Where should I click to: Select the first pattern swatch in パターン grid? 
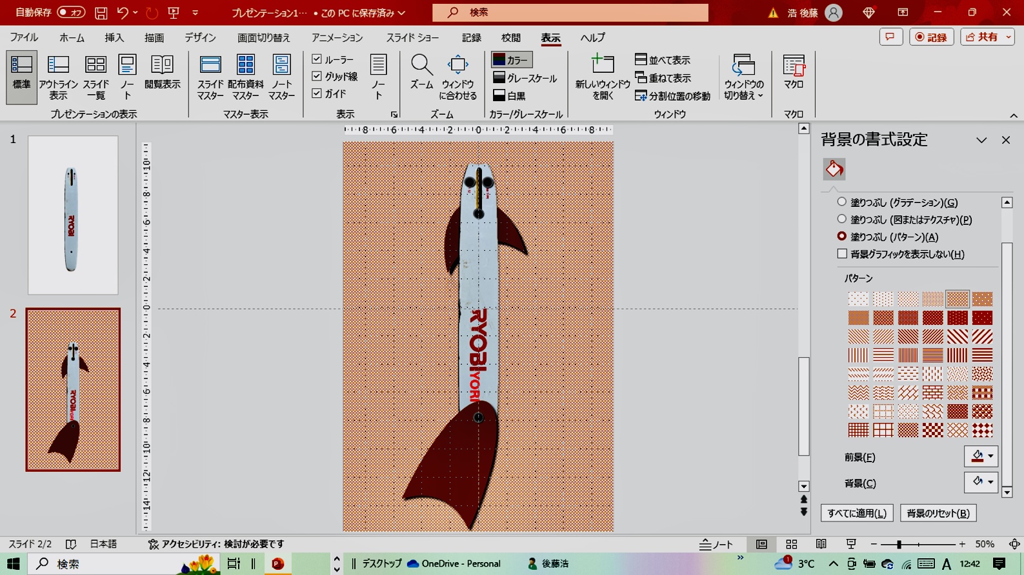point(858,299)
